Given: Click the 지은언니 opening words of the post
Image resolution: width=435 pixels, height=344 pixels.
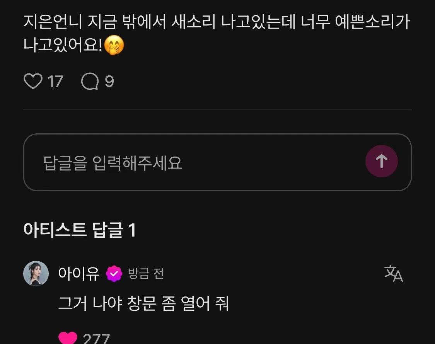Looking at the screenshot, I should click(53, 22).
